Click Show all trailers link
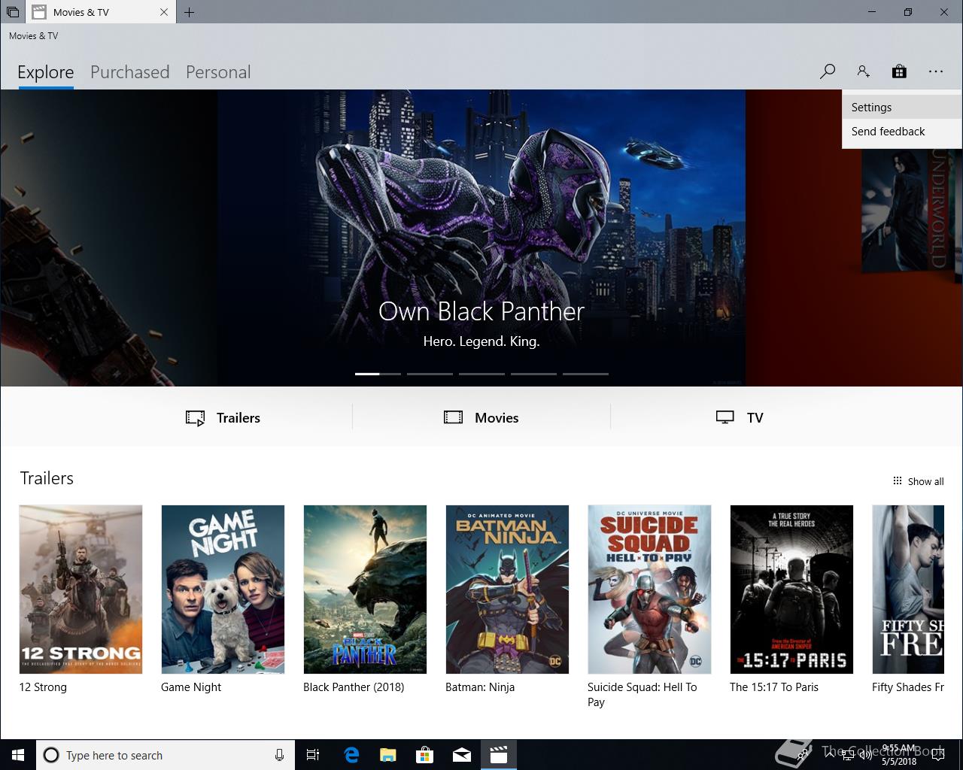 click(919, 481)
